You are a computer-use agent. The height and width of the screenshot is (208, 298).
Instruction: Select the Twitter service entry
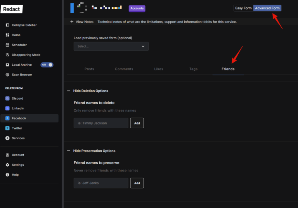tap(17, 128)
